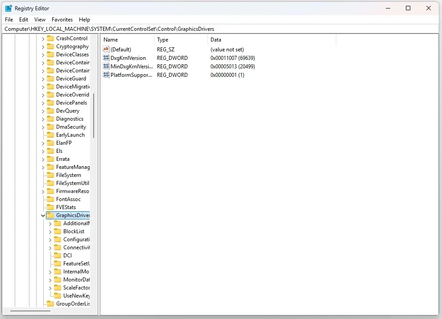
Task: Sort values by Data column header
Action: [272, 39]
